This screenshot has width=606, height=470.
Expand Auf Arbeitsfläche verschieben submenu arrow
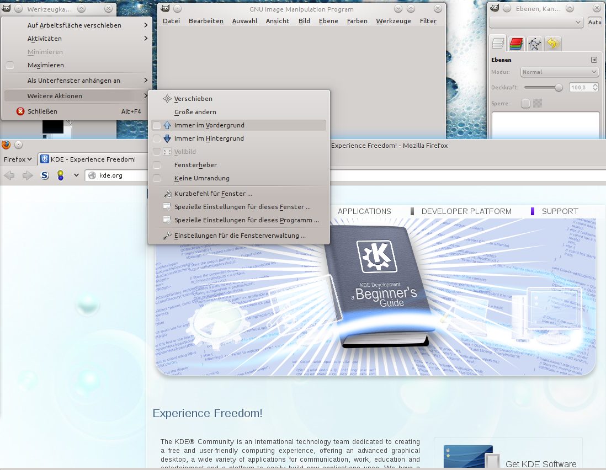pyautogui.click(x=146, y=25)
